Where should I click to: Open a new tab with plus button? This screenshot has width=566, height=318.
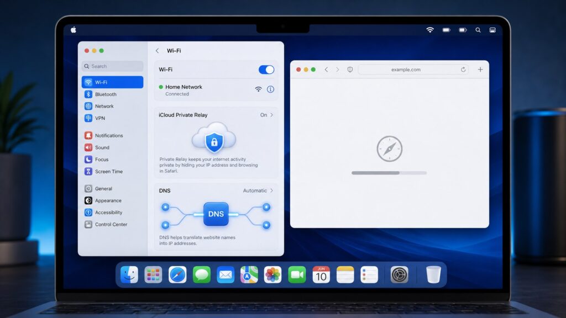480,70
